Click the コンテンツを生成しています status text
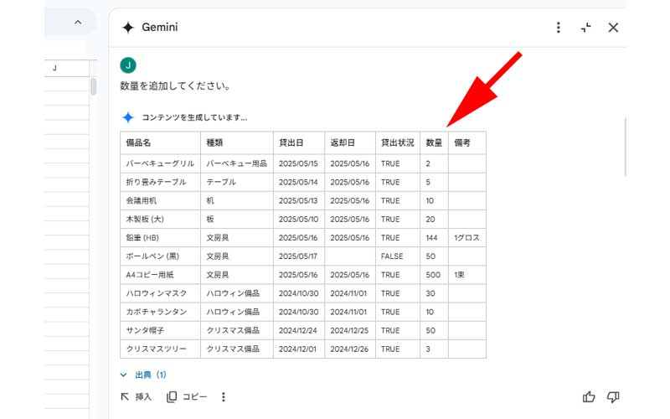The height and width of the screenshot is (419, 670). [x=194, y=117]
